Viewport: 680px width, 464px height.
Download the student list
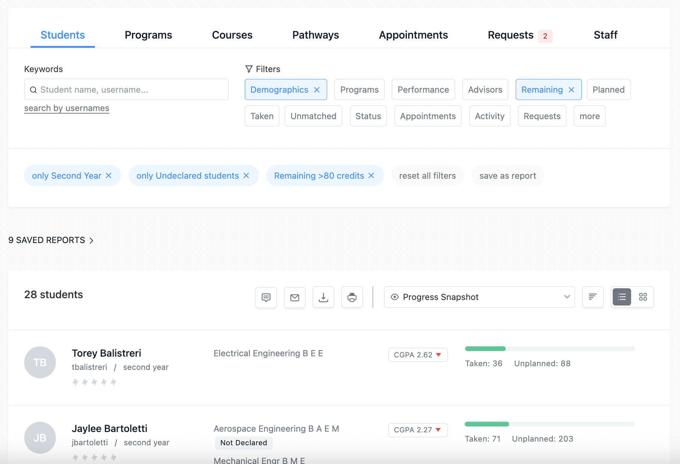(x=323, y=297)
